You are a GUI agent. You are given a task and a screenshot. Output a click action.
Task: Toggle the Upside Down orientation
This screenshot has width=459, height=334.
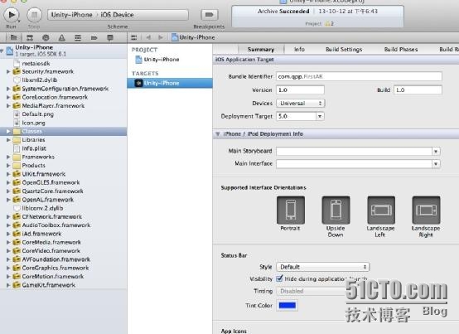tap(336, 210)
